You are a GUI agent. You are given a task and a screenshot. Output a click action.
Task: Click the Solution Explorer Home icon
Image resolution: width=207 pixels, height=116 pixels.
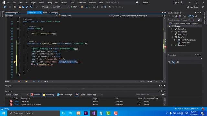click(176, 16)
